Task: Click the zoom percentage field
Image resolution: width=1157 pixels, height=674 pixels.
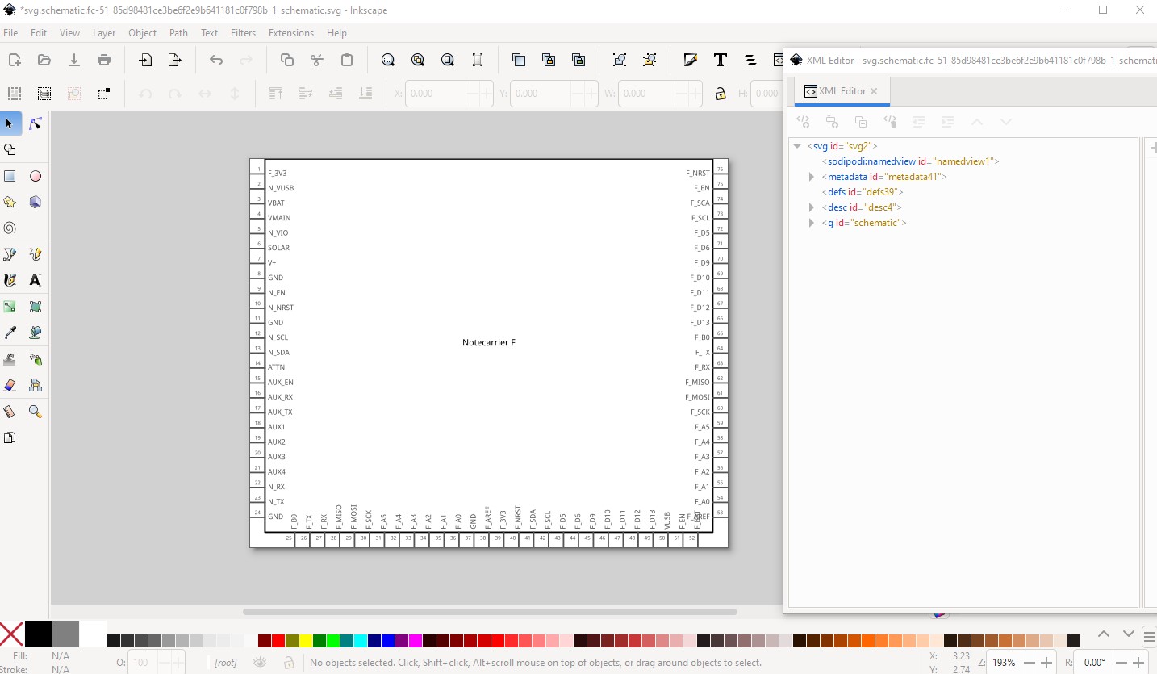Action: [x=1004, y=663]
